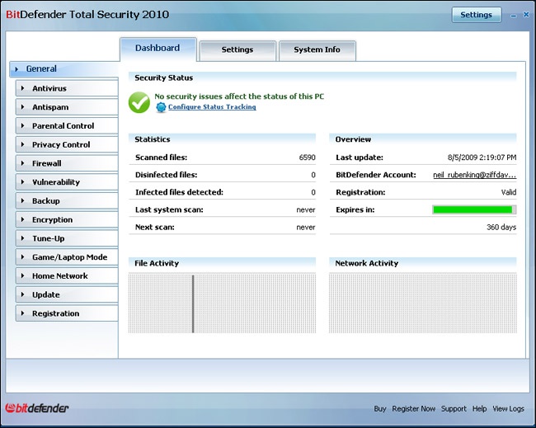Click the green security status checkmark icon

140,102
